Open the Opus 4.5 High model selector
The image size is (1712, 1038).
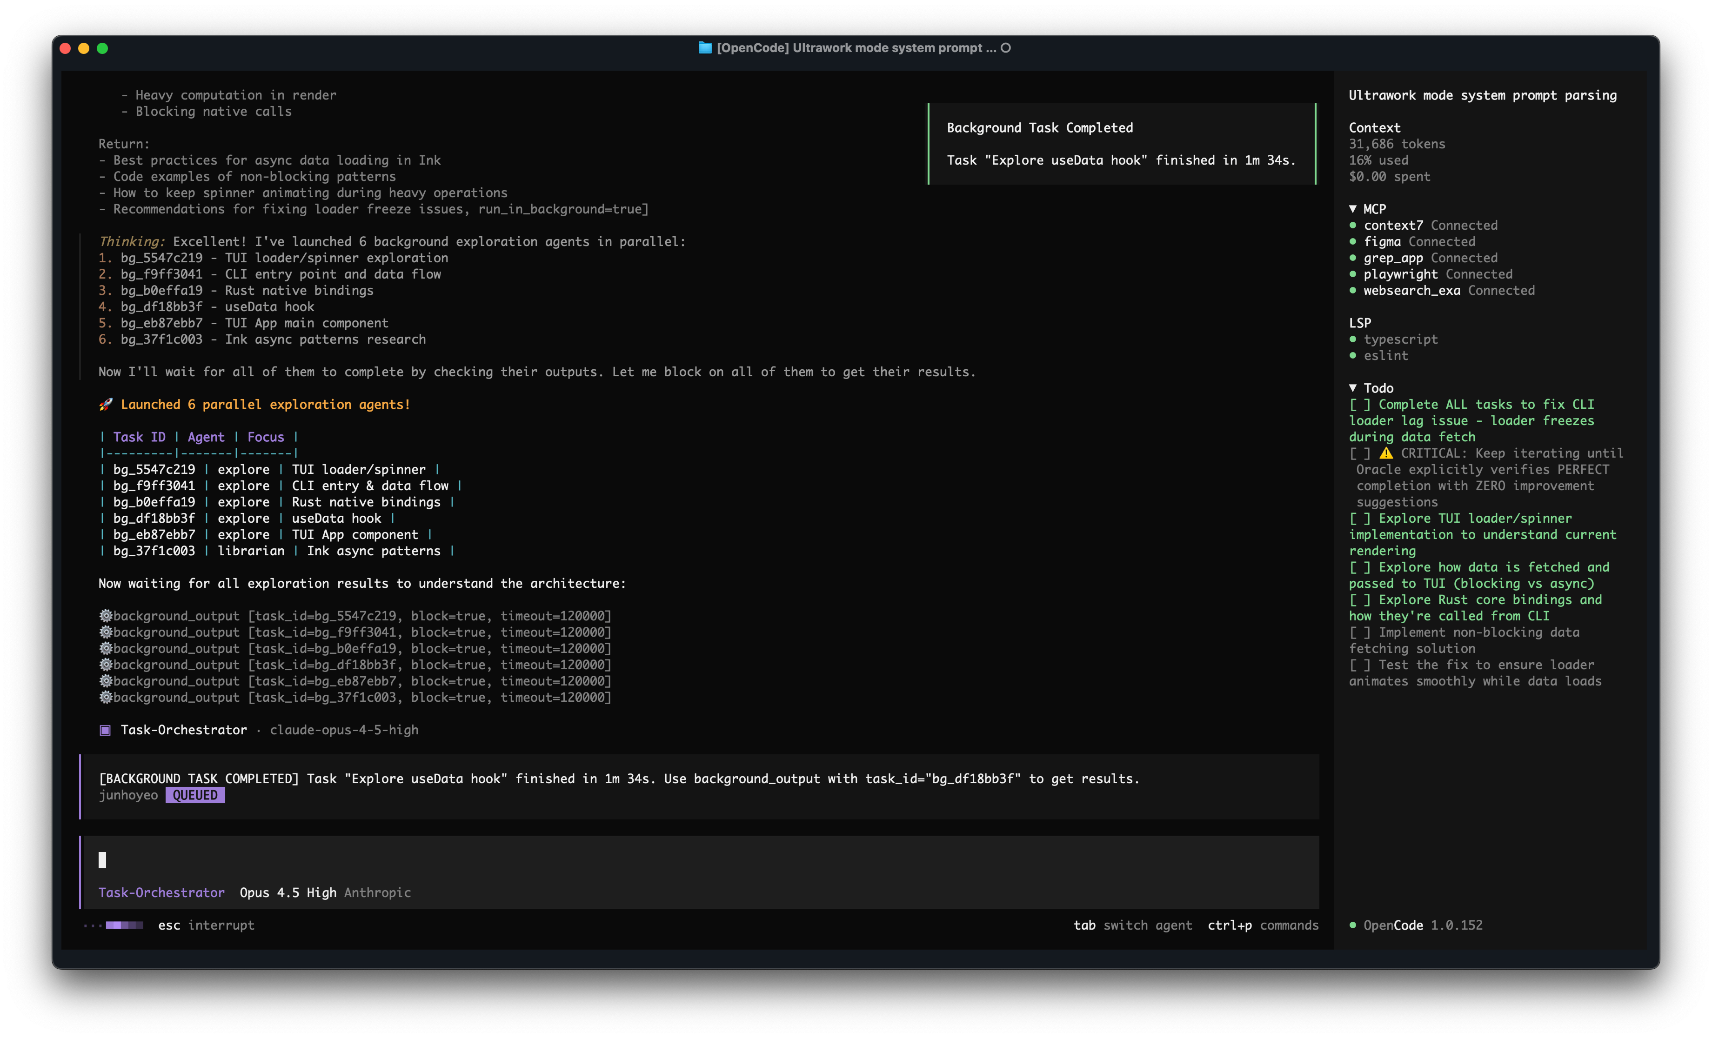[x=288, y=892]
